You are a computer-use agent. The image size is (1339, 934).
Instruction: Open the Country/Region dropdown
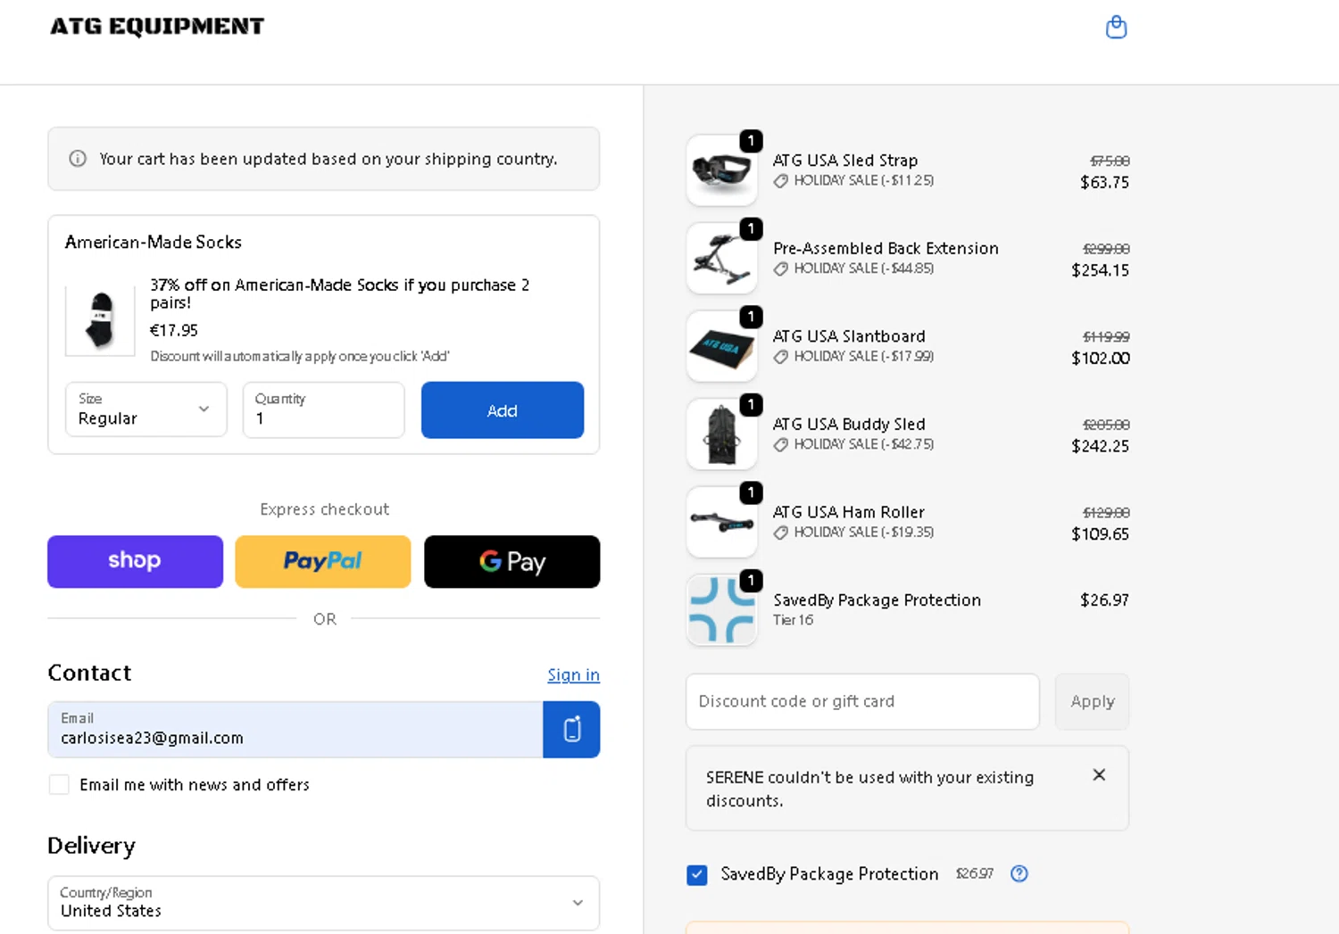pyautogui.click(x=323, y=903)
